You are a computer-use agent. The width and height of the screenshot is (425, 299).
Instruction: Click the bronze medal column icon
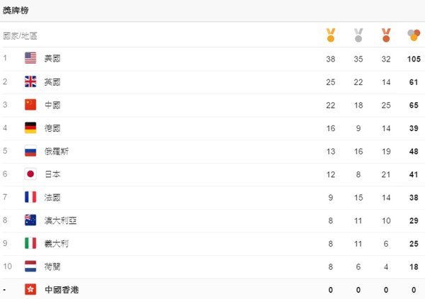click(386, 34)
